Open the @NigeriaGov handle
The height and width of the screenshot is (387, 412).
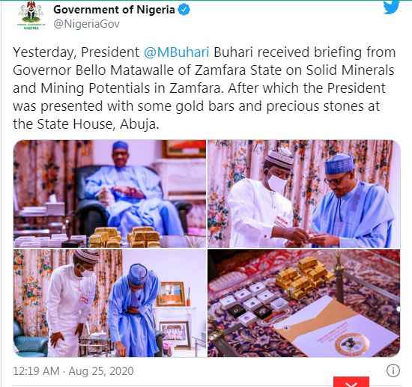pyautogui.click(x=86, y=24)
